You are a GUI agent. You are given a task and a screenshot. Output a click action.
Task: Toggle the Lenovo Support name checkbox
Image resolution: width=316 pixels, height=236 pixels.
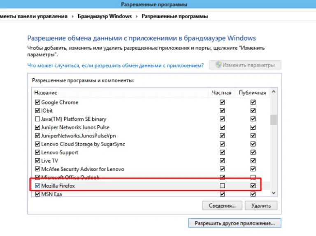point(37,152)
